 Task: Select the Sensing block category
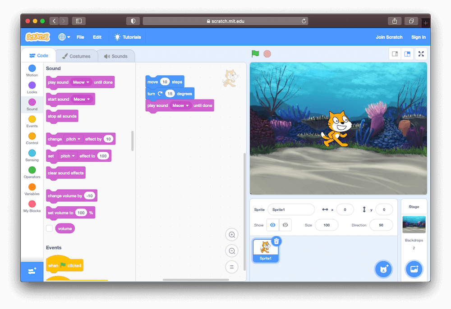(x=32, y=155)
